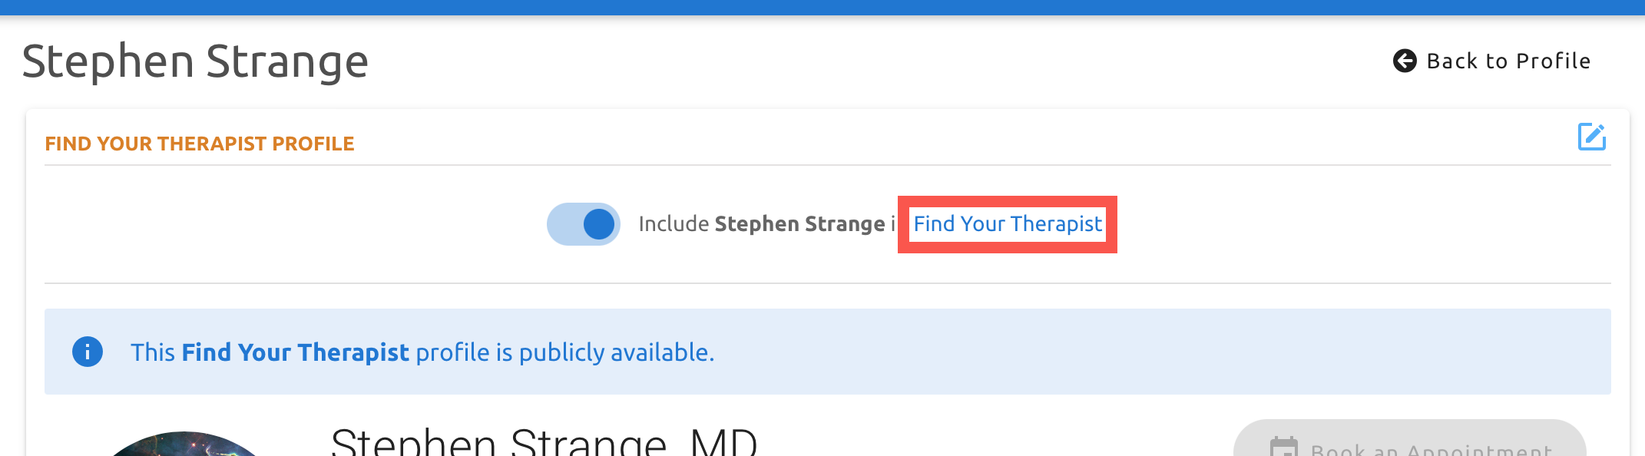The image size is (1645, 456).
Task: Open the Find Your Therapist link
Action: click(1007, 223)
